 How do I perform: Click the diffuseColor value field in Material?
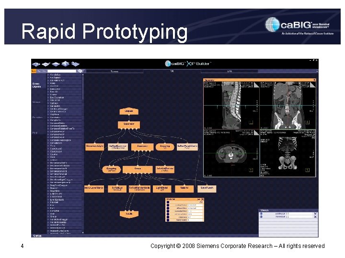coord(195,208)
